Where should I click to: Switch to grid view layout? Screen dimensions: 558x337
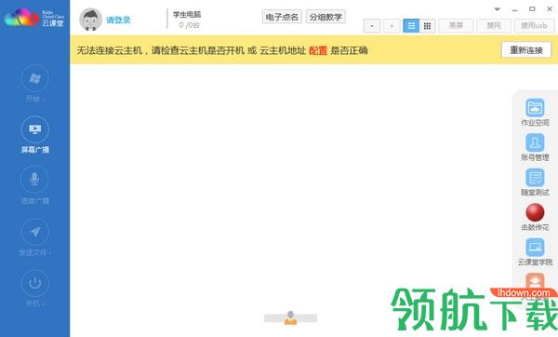pos(428,26)
